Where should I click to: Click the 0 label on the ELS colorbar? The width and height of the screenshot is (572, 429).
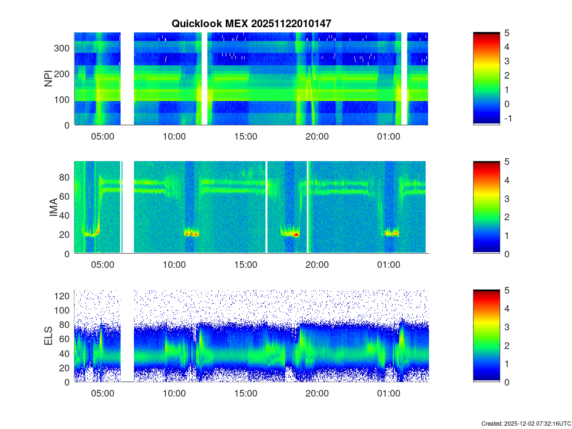pos(507,382)
